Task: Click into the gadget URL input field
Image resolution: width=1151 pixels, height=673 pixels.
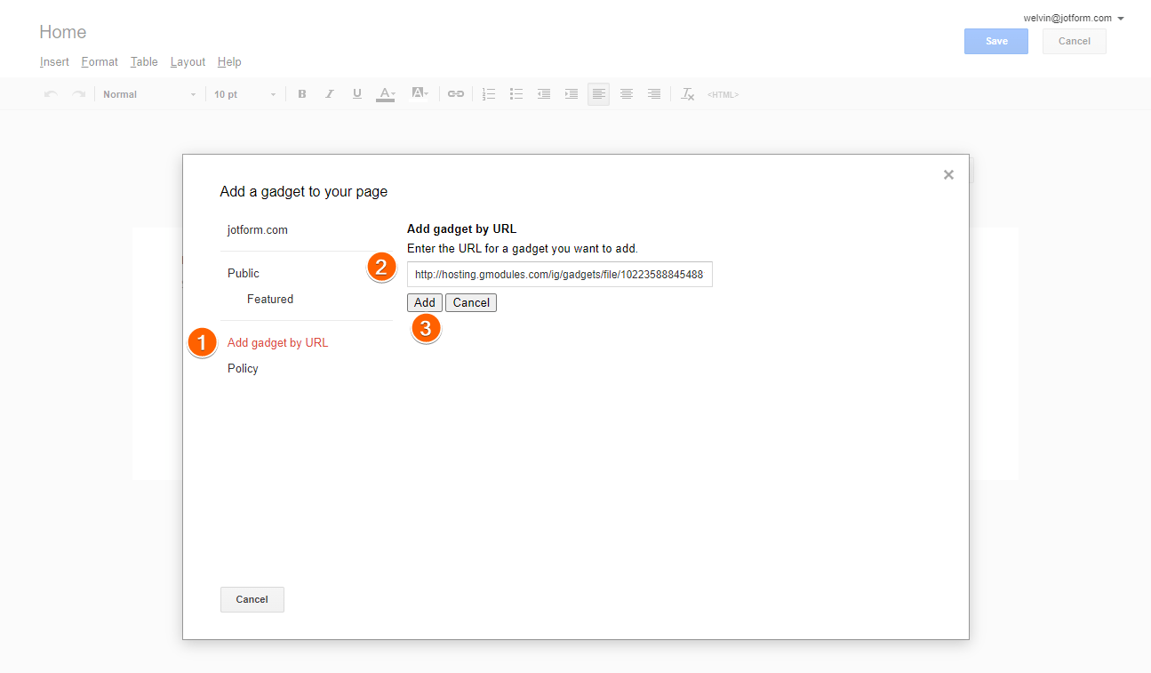Action: pyautogui.click(x=560, y=275)
